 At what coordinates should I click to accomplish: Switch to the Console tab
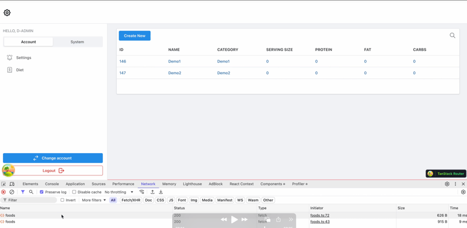(52, 184)
